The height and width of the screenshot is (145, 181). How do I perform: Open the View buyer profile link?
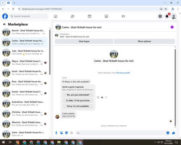[123, 73]
